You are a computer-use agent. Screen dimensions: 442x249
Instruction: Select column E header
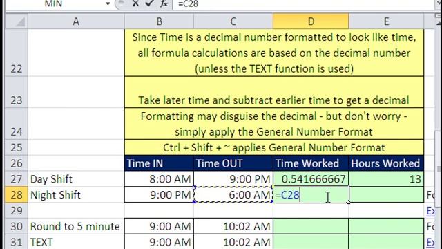coord(386,21)
